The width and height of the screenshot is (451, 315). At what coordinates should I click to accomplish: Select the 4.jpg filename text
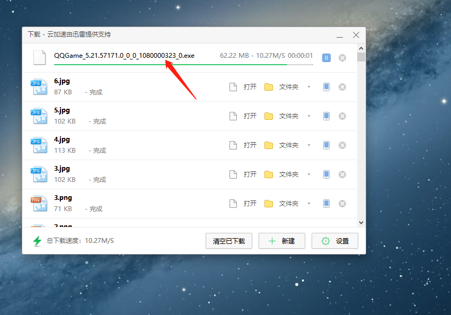coord(62,139)
